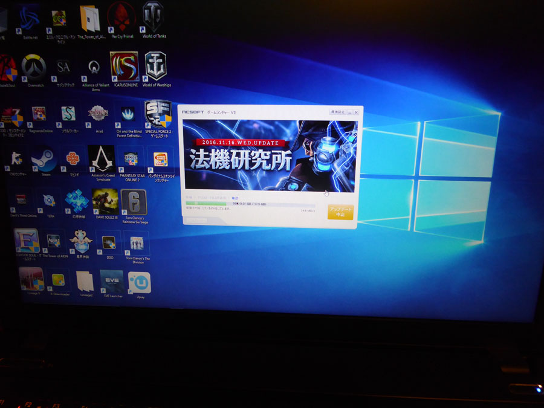The image size is (544, 408).
Task: Launch Alliance of Valiant Arms shortcut
Action: tap(95, 74)
